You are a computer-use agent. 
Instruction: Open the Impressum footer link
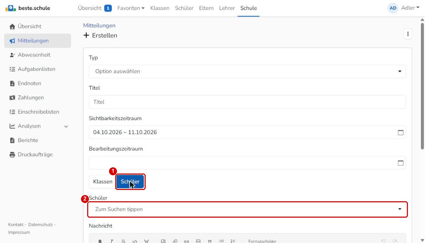click(x=19, y=232)
